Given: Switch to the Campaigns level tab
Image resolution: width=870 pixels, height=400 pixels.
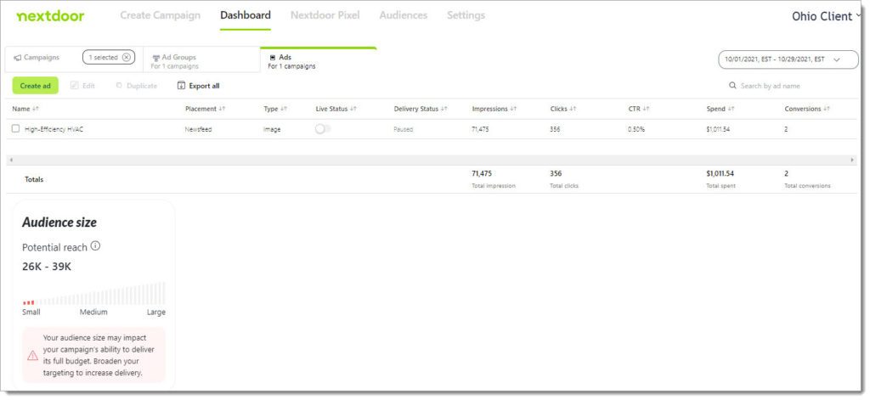Looking at the screenshot, I should pyautogui.click(x=42, y=58).
